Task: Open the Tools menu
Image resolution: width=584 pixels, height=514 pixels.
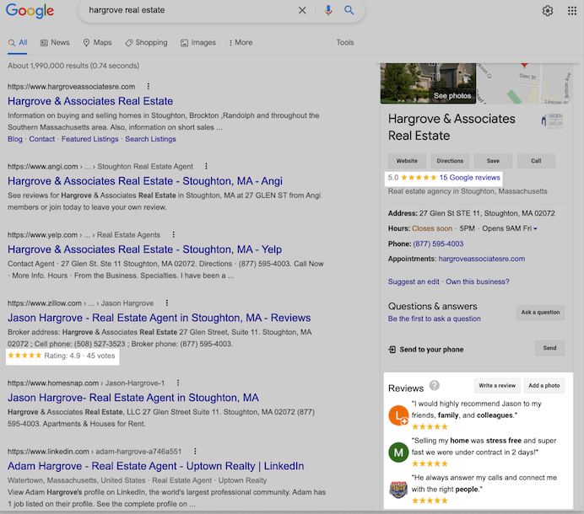Action: point(345,42)
